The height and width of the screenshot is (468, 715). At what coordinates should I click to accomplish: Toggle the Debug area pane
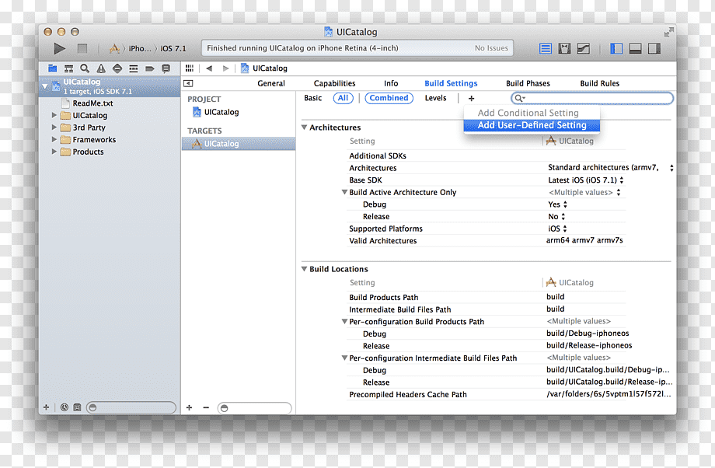point(635,48)
